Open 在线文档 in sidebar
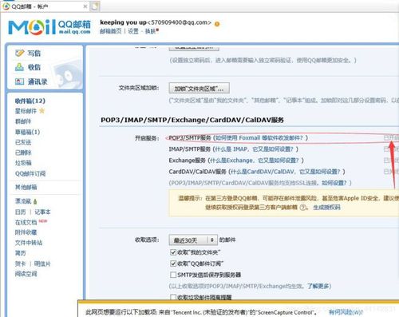The image size is (399, 317). 26,222
